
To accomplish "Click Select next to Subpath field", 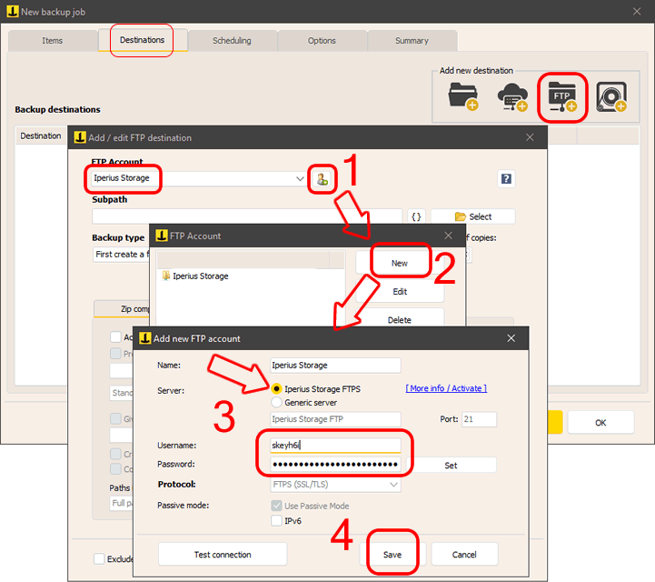I will tap(473, 216).
